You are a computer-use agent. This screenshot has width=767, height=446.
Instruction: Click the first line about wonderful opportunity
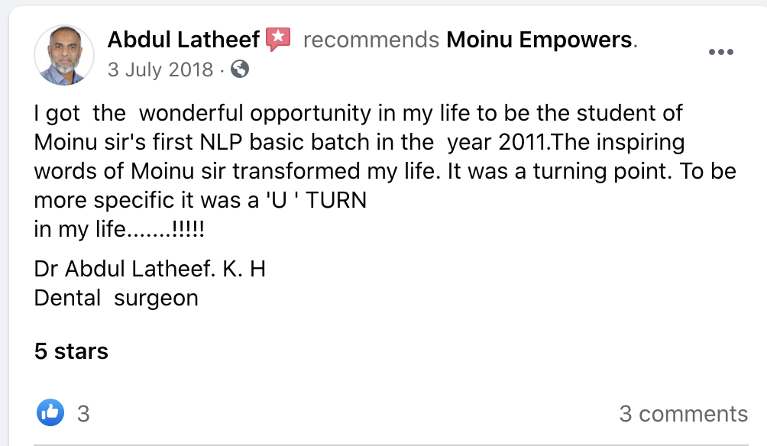tap(358, 113)
